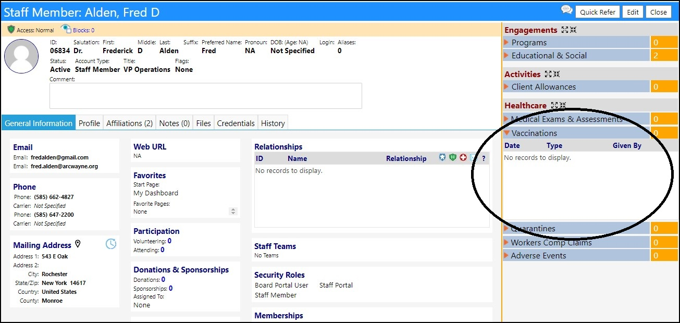
Task: Open the Affiliations (2) tab
Action: pyautogui.click(x=130, y=123)
